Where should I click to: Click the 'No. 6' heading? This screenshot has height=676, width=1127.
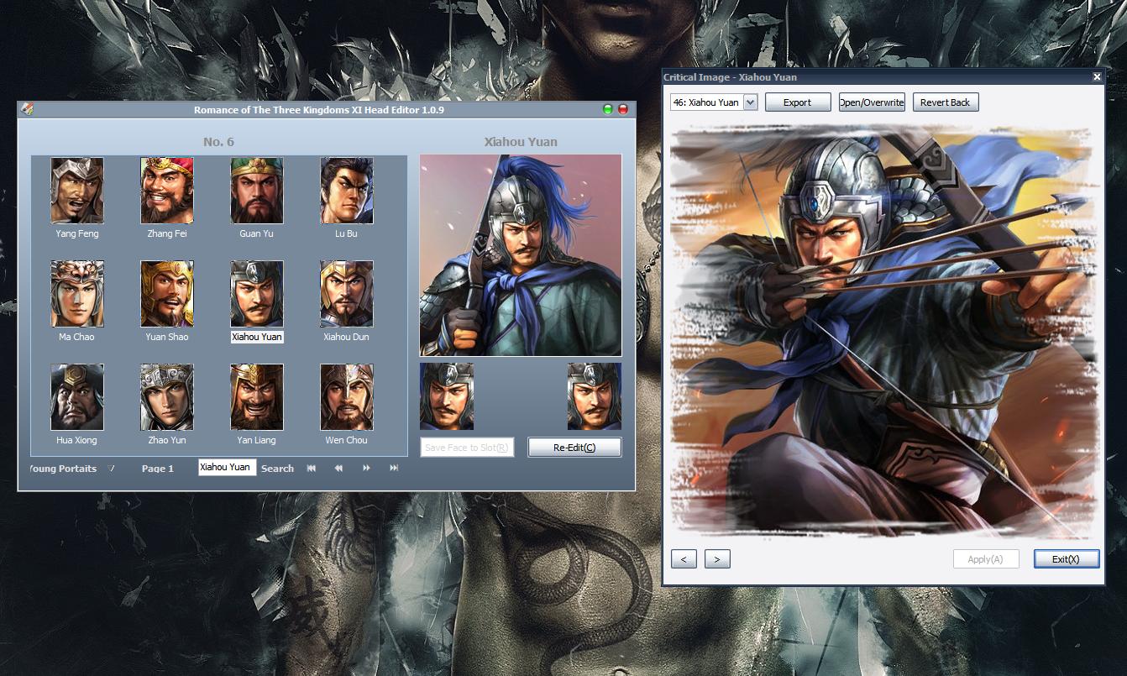(218, 142)
